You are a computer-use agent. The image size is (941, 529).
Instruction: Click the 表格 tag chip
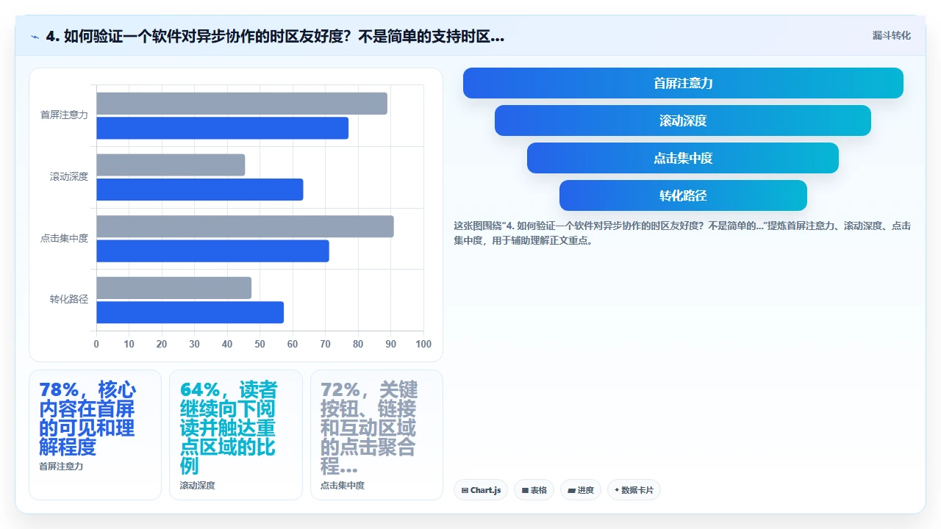534,490
